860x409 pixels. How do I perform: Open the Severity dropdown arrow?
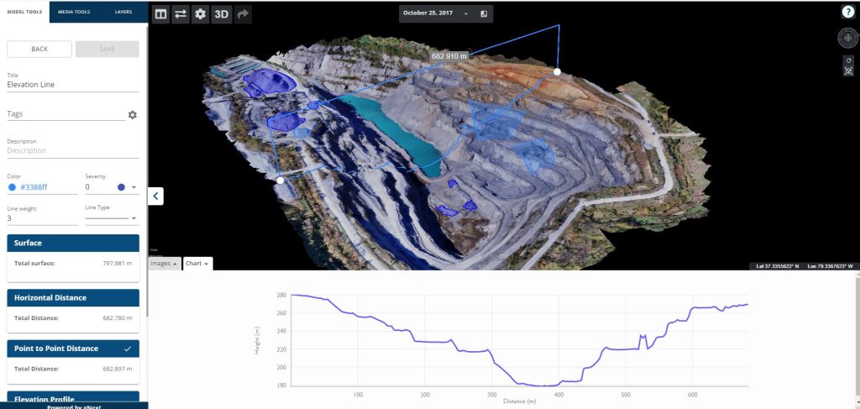[134, 187]
